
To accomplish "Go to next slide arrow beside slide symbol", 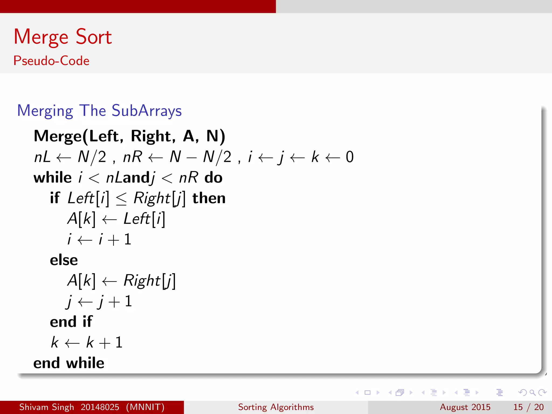I will pos(378,392).
